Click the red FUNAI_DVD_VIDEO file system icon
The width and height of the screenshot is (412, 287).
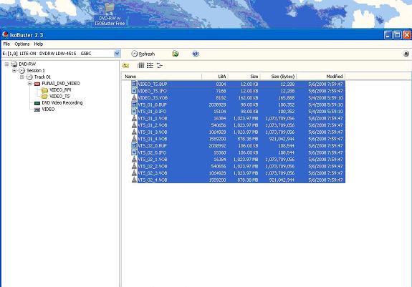click(x=37, y=84)
